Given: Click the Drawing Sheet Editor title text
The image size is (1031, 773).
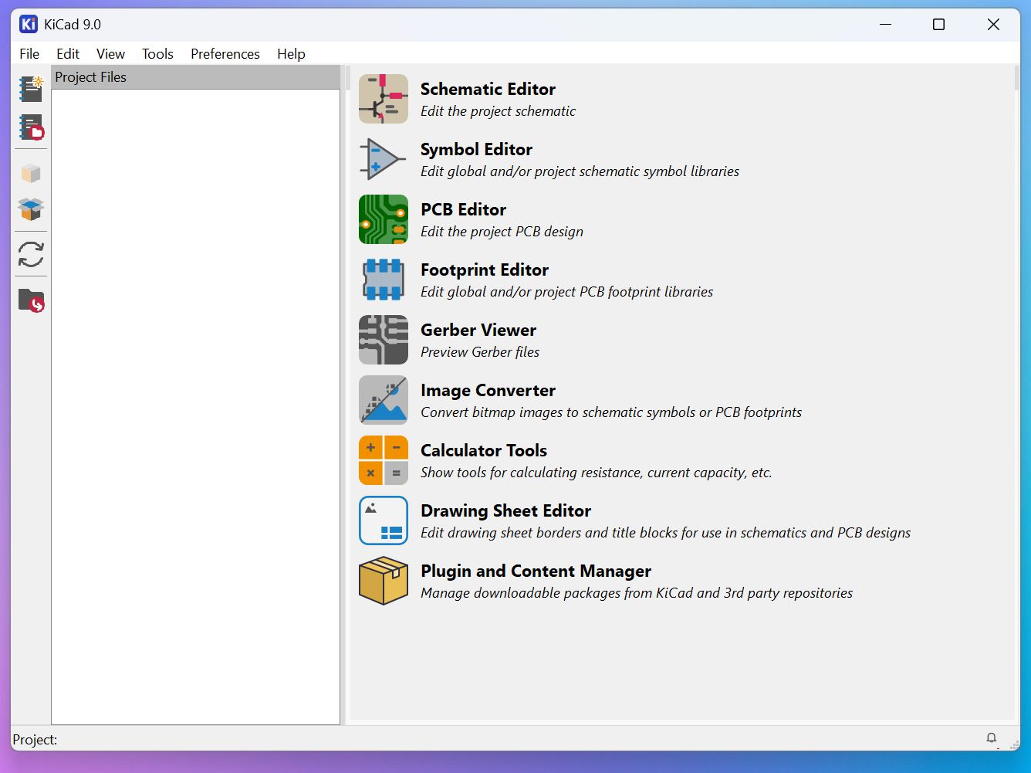Looking at the screenshot, I should click(505, 510).
